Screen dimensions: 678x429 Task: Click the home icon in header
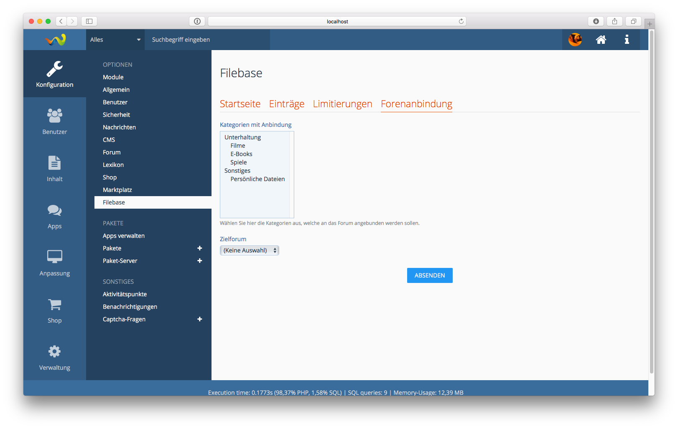coord(601,40)
